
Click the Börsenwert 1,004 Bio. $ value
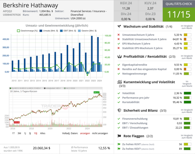(x=46, y=11)
